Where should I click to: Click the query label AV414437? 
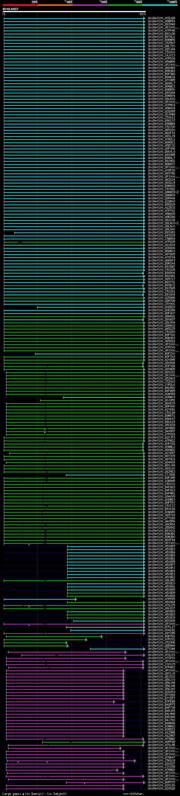pos(10,9)
